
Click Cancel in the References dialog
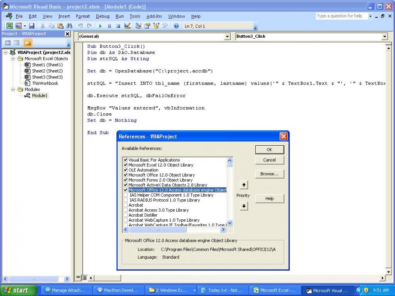tap(269, 160)
